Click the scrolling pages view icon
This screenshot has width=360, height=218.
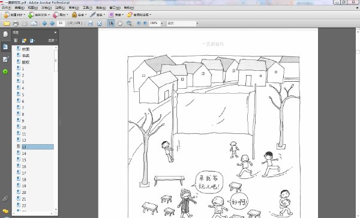pyautogui.click(x=91, y=23)
